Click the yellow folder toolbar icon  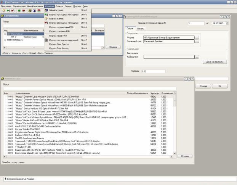pos(30,11)
